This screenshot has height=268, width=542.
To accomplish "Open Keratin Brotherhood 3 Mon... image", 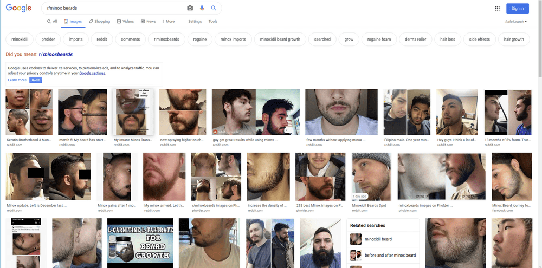I will [x=29, y=112].
